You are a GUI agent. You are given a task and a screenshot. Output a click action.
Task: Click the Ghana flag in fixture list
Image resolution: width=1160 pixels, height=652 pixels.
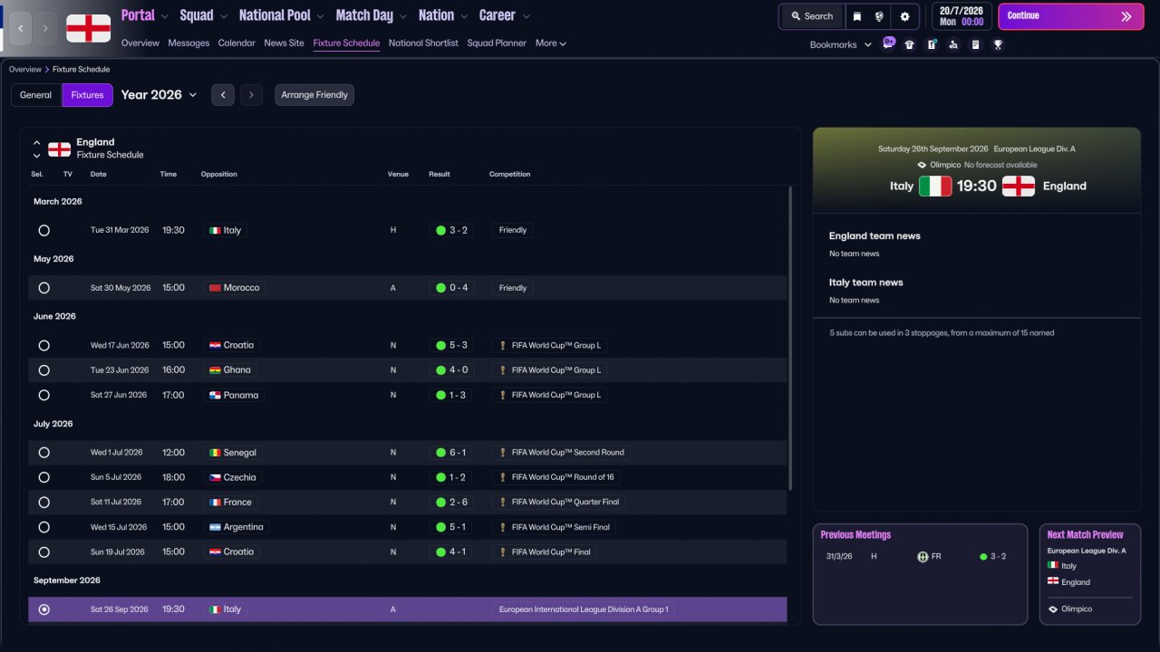(215, 370)
